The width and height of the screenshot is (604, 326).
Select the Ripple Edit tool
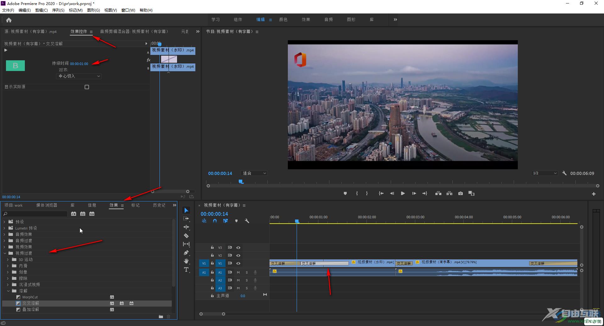coord(186,227)
